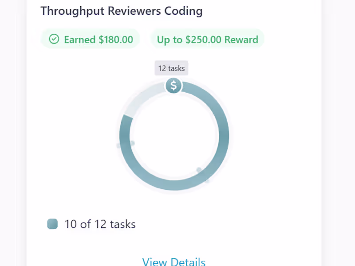
Task: Click the gray page margin right of the card
Action: [x=339, y=133]
